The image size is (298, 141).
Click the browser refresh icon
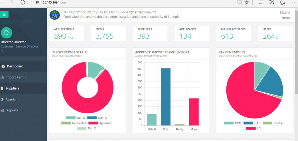23,2
